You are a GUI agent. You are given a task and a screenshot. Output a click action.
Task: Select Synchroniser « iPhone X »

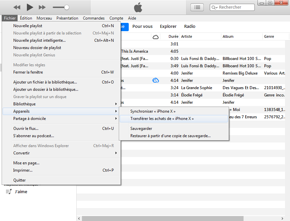coord(174,111)
